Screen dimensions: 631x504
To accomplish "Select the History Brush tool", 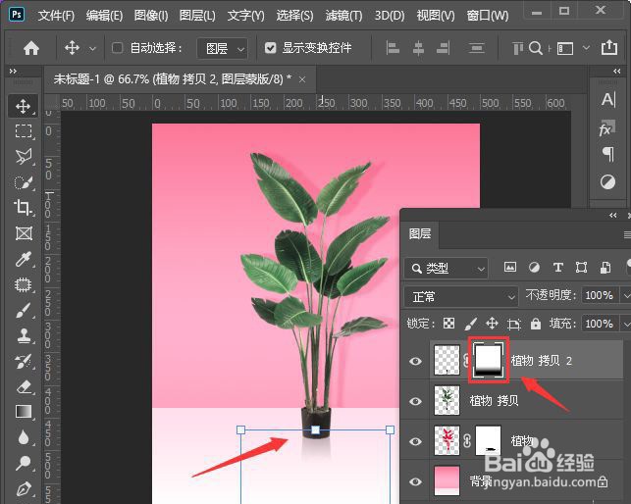I will point(23,362).
